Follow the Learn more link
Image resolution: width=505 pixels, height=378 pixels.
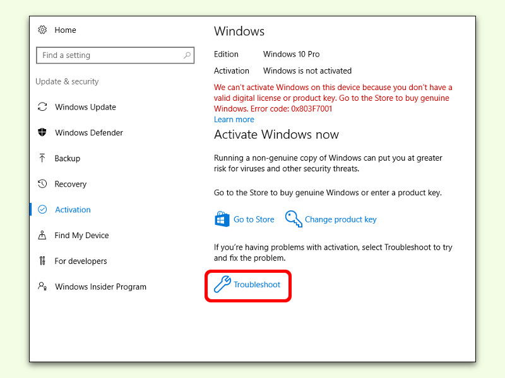tap(234, 120)
